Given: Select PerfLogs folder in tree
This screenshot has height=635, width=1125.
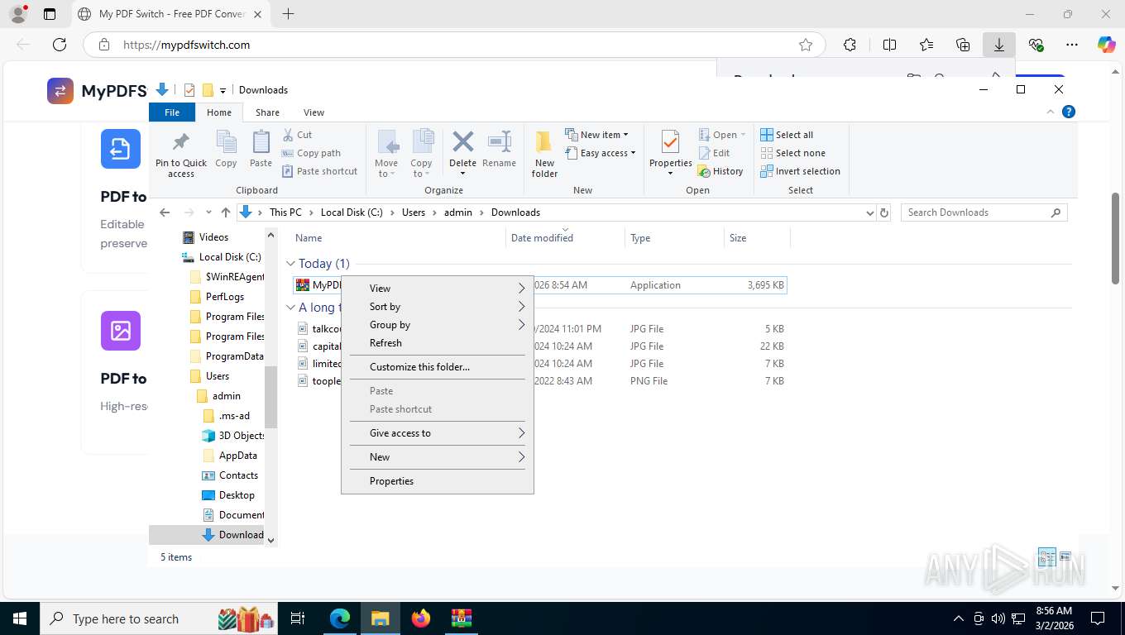Looking at the screenshot, I should pyautogui.click(x=225, y=297).
